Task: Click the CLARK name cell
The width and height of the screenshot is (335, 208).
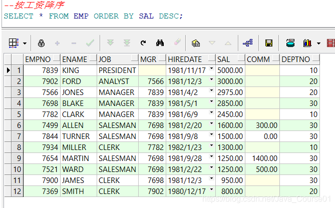Action: tap(79, 114)
